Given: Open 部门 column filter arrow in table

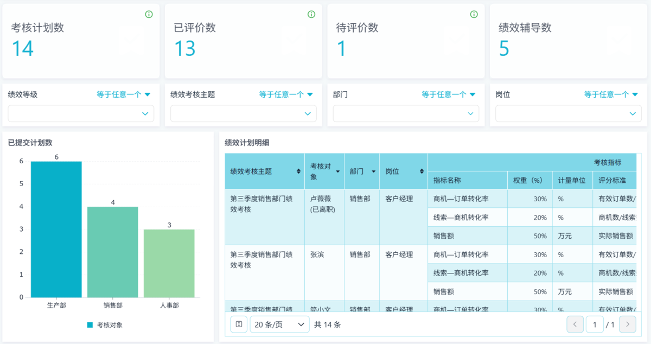Looking at the screenshot, I should (373, 171).
